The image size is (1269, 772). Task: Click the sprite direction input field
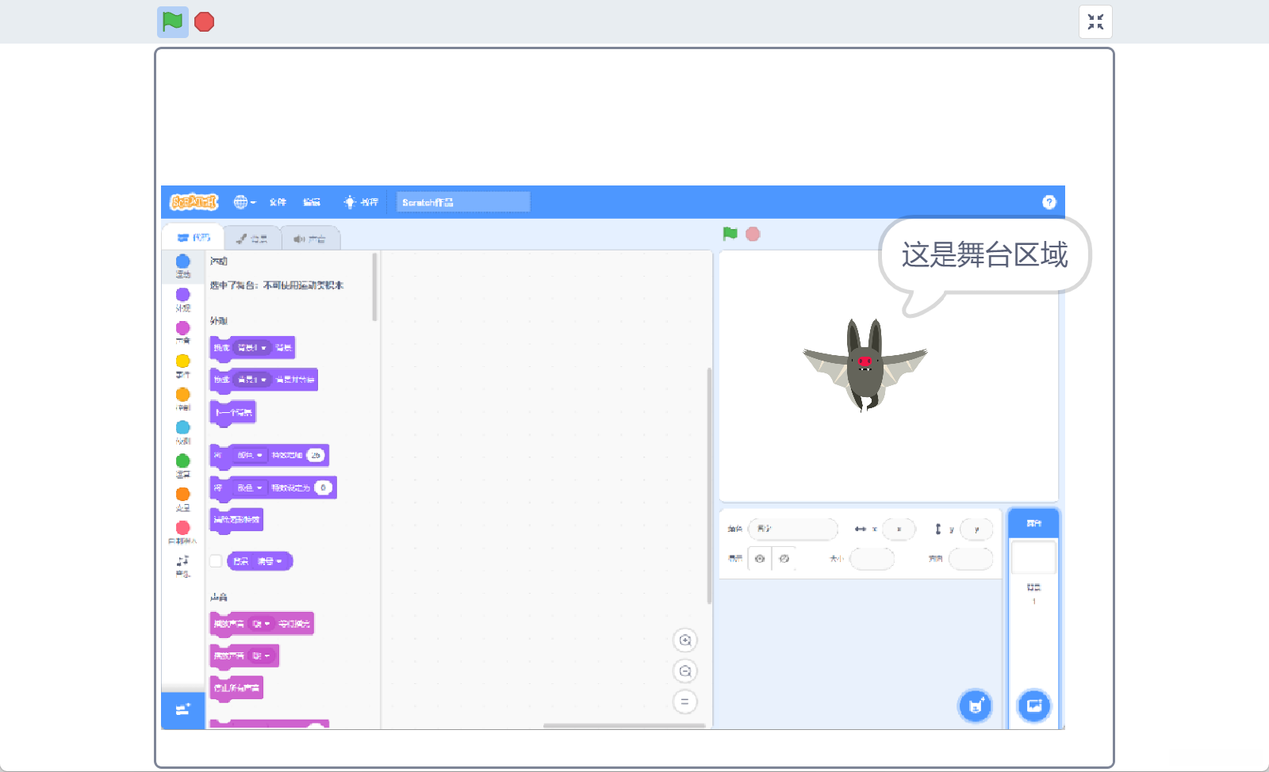tap(971, 559)
